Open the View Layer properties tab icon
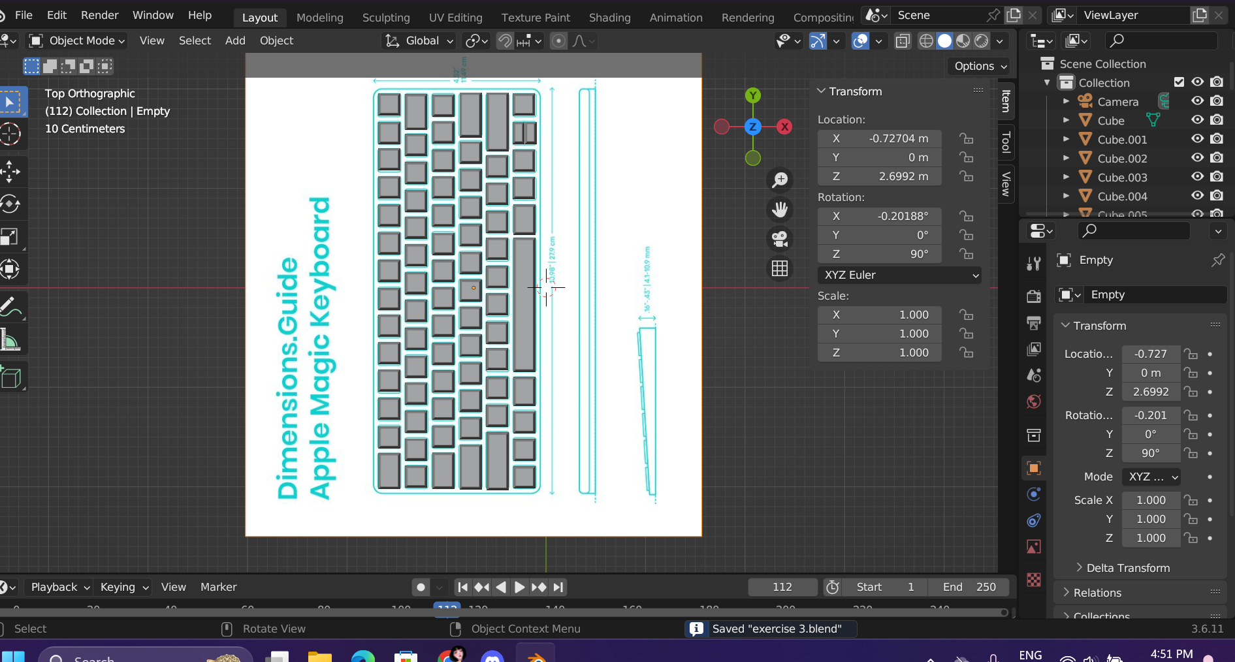 pyautogui.click(x=1033, y=349)
